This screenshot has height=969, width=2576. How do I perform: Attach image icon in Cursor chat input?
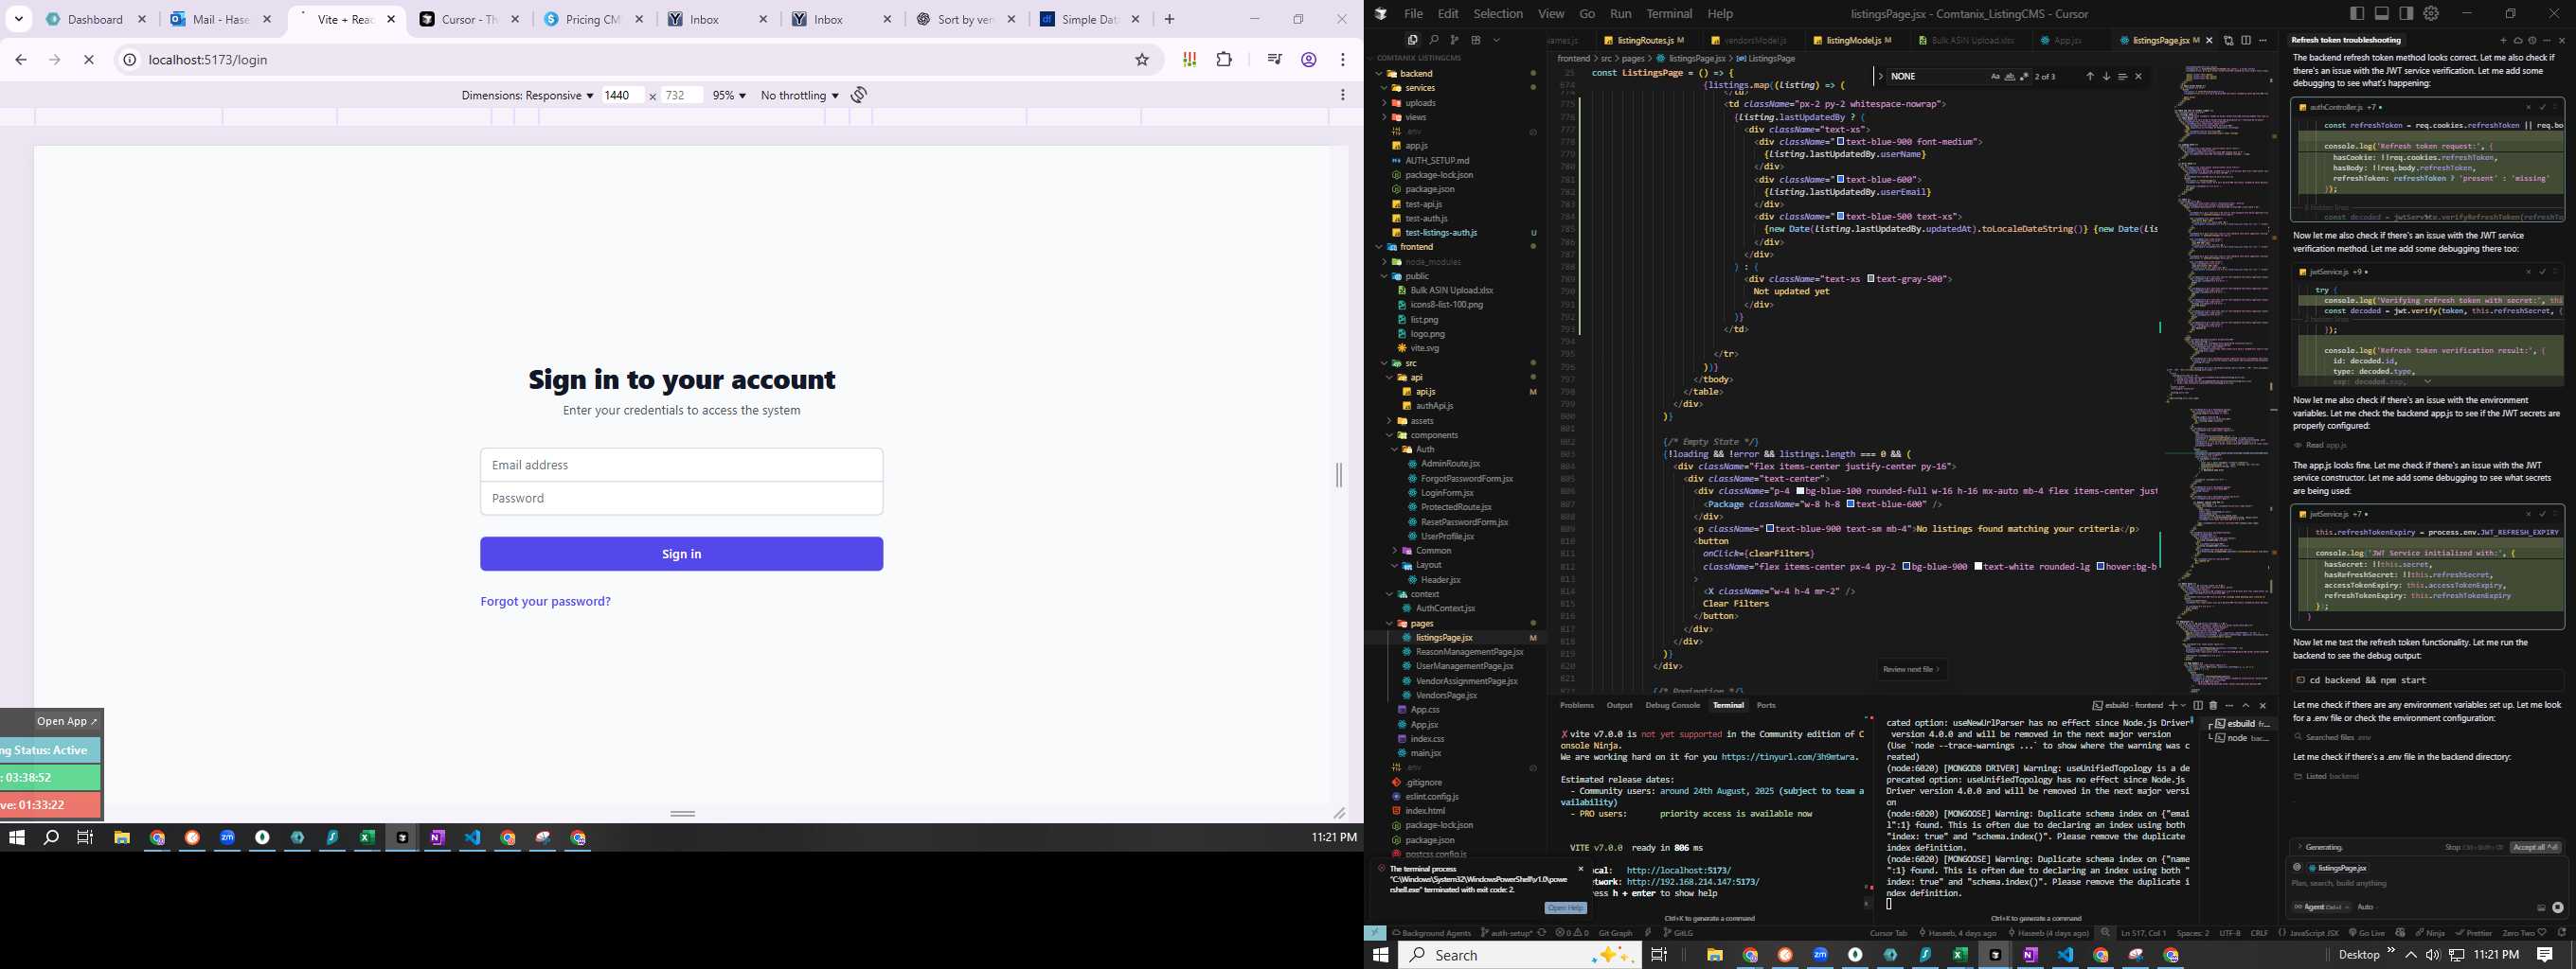click(x=2541, y=907)
